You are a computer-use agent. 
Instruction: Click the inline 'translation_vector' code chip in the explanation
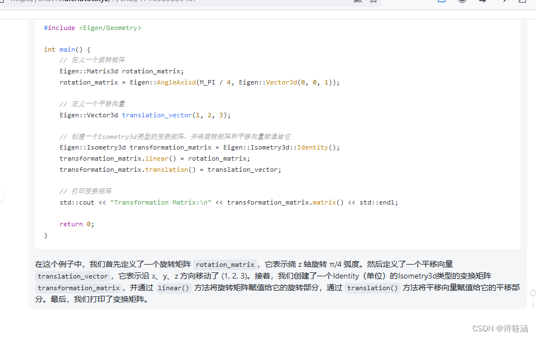click(x=72, y=276)
